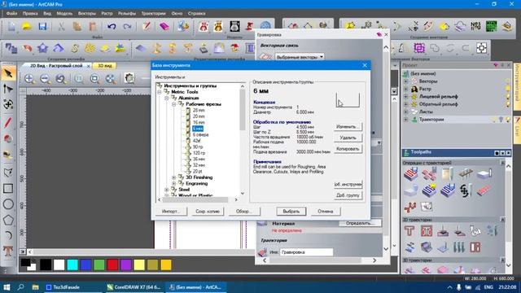Viewport: 521px width, 293px height.
Task: Select the rectangle drawing tool
Action: tap(8, 188)
